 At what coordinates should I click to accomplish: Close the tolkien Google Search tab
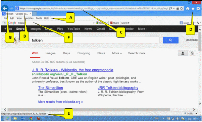(x=30, y=14)
